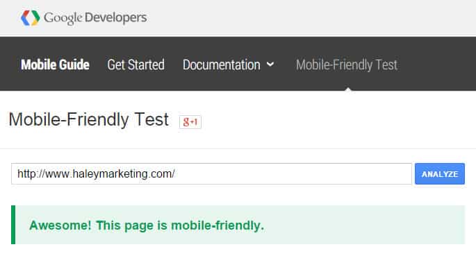Click the Google Developers logo icon
This screenshot has height=256, width=476.
(31, 18)
